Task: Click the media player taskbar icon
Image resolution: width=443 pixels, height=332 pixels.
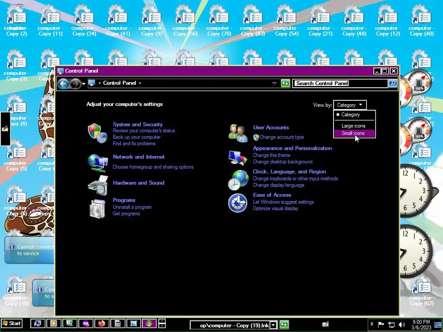Action: pyautogui.click(x=54, y=323)
